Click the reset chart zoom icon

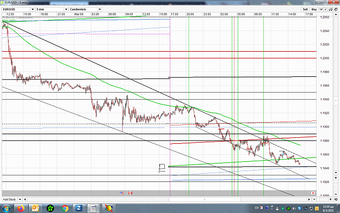336,199
